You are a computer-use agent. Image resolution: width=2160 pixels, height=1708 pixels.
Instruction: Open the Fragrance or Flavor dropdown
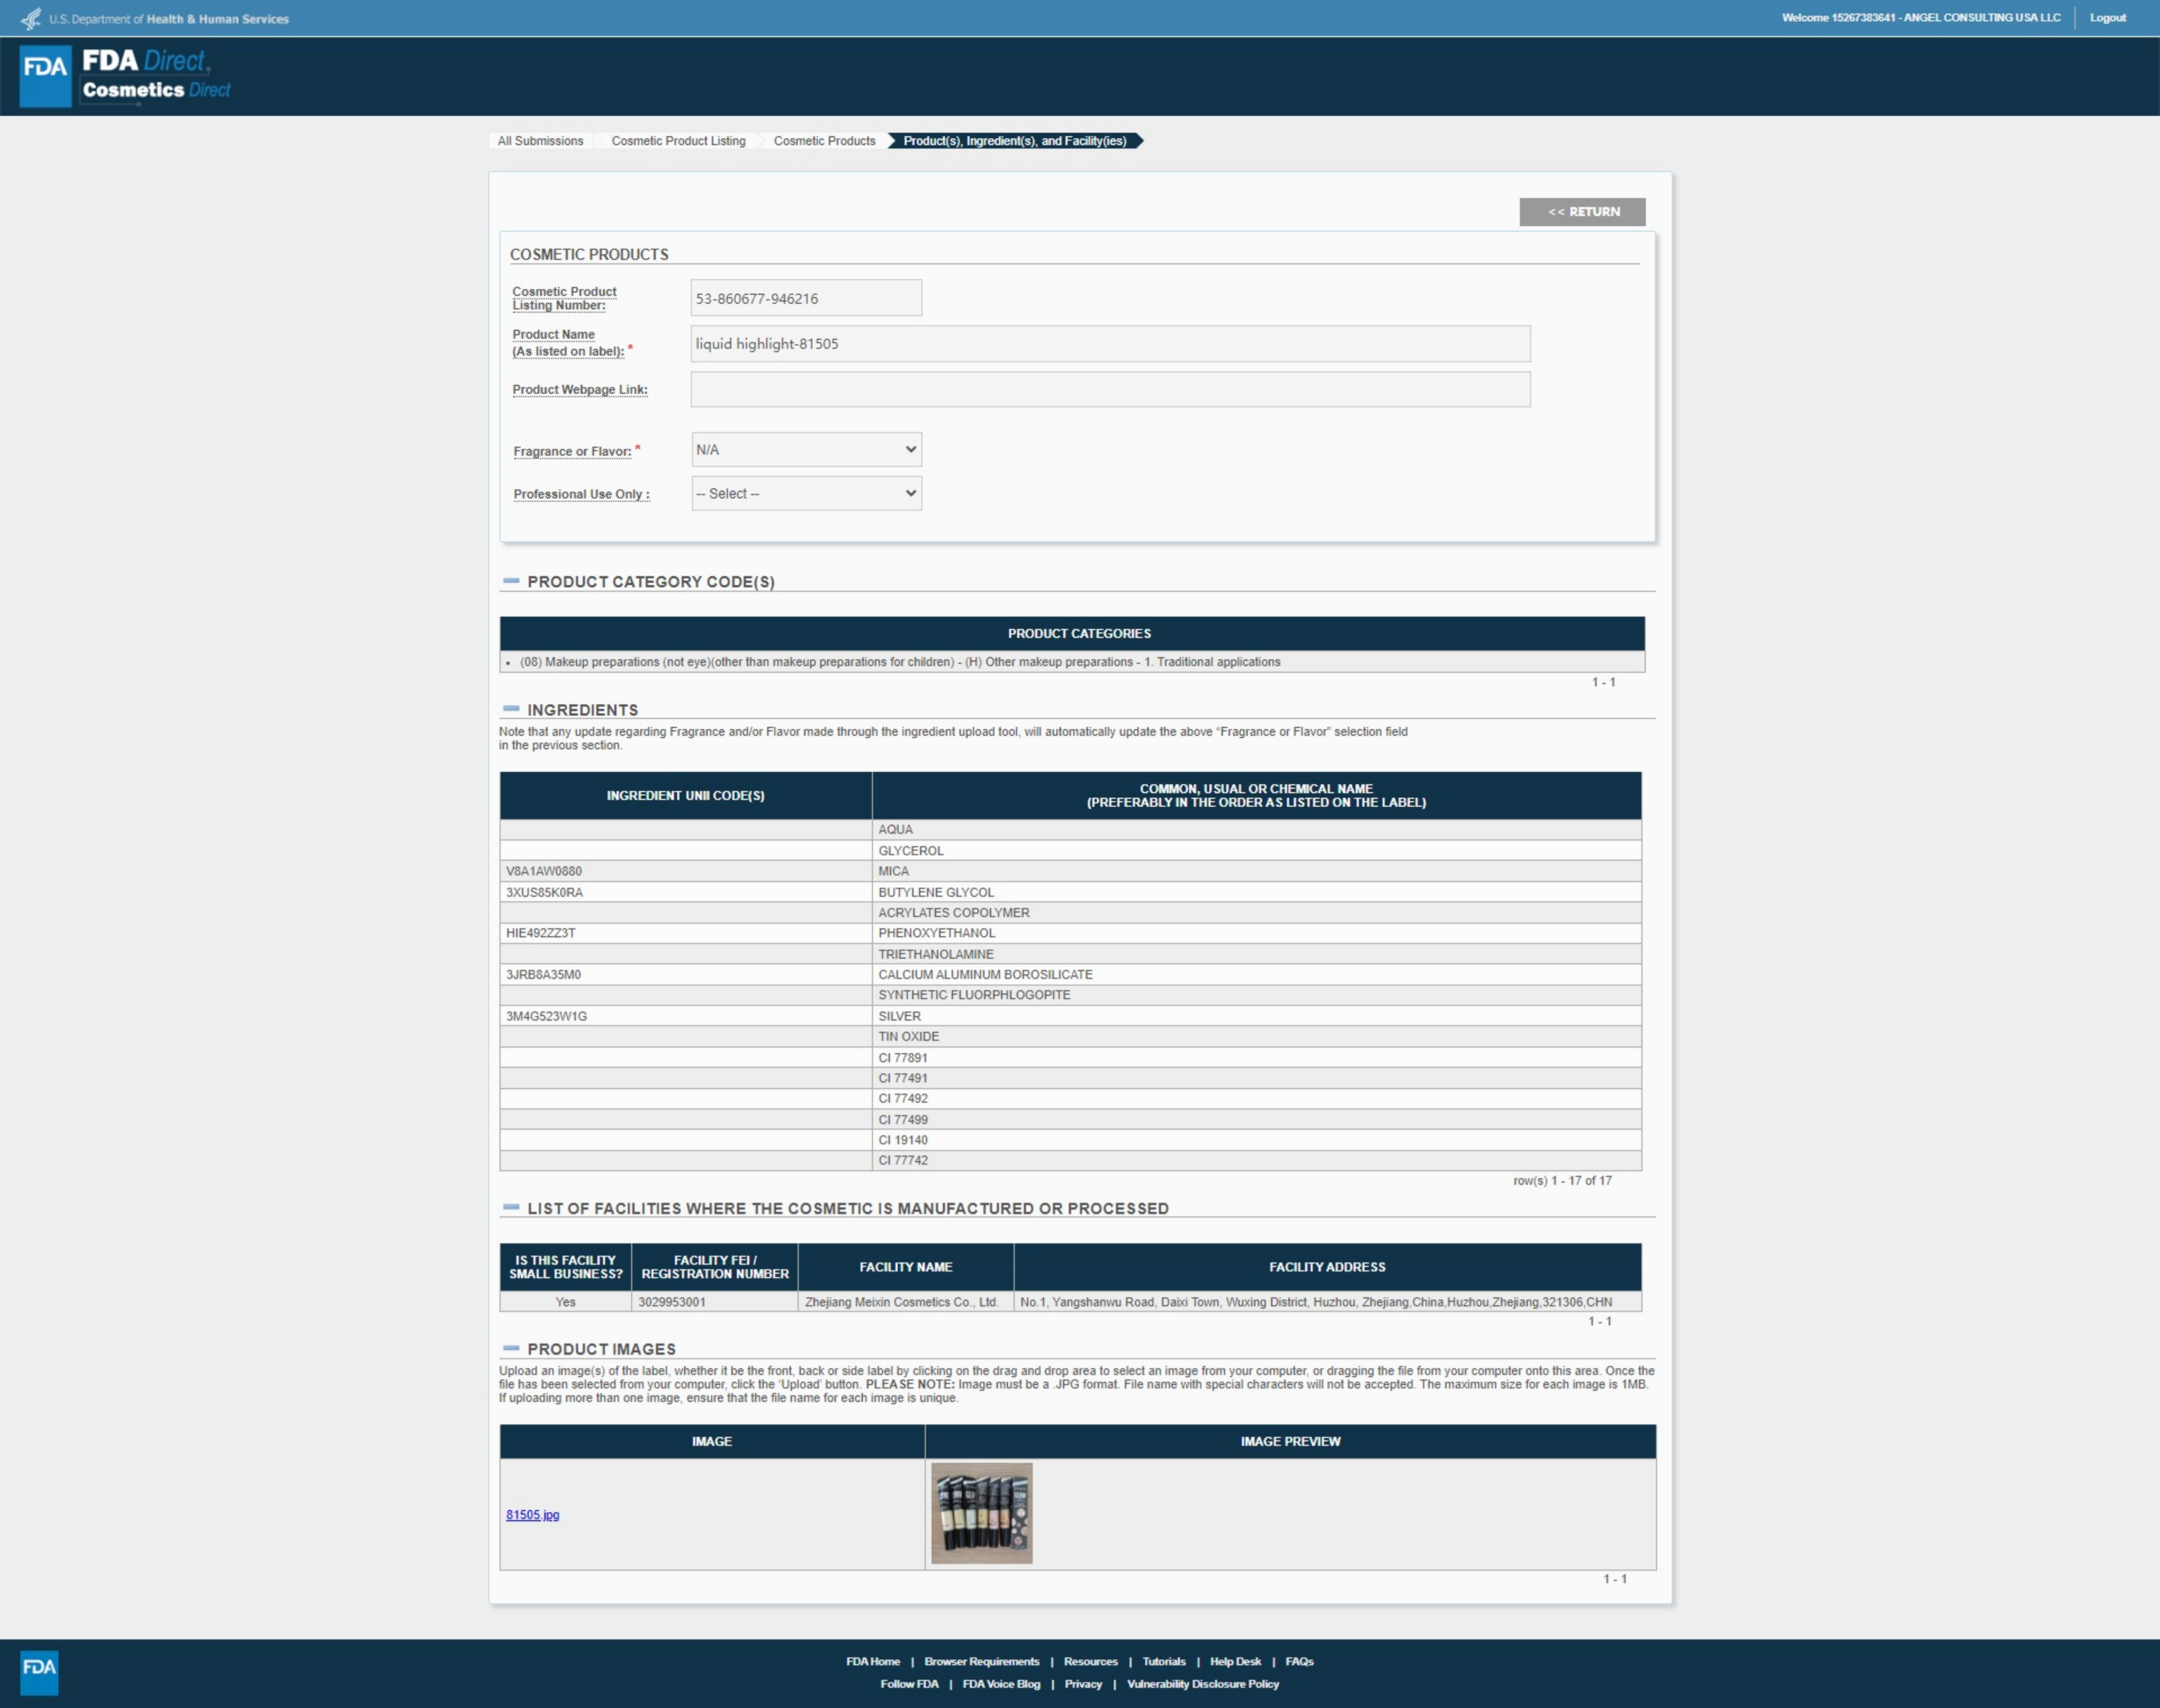[x=806, y=449]
